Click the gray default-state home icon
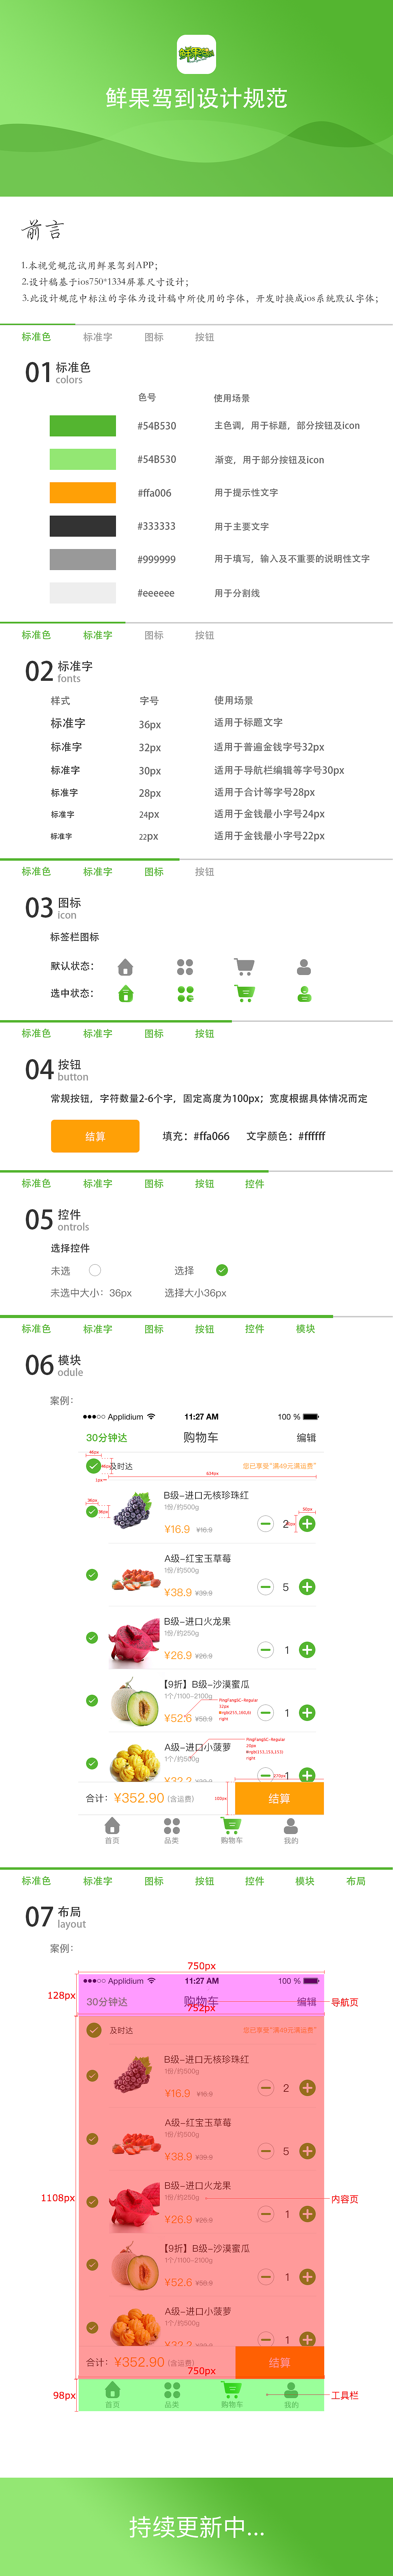 [125, 967]
